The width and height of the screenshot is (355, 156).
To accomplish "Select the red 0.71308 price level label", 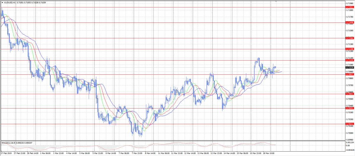I will 350,49.
